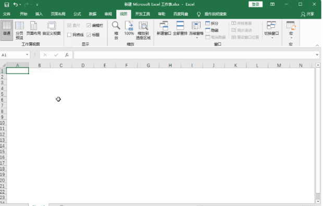323x206 pixels.
Task: Switch to 页面布局 view in ribbon
Action: (33, 28)
